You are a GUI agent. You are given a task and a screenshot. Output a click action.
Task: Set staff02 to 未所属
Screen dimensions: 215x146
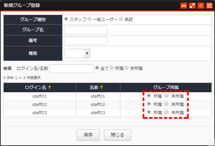166,104
